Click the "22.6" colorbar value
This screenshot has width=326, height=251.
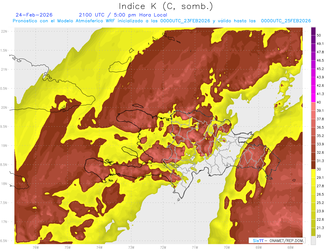[x=320, y=220]
